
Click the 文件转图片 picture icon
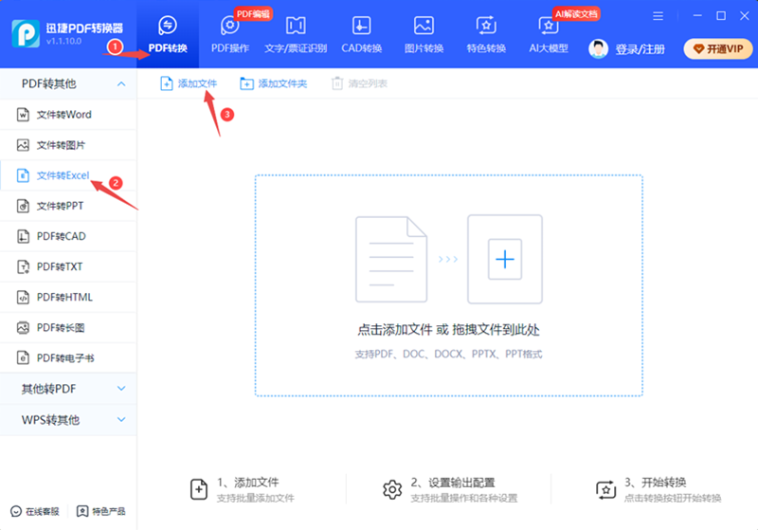23,145
